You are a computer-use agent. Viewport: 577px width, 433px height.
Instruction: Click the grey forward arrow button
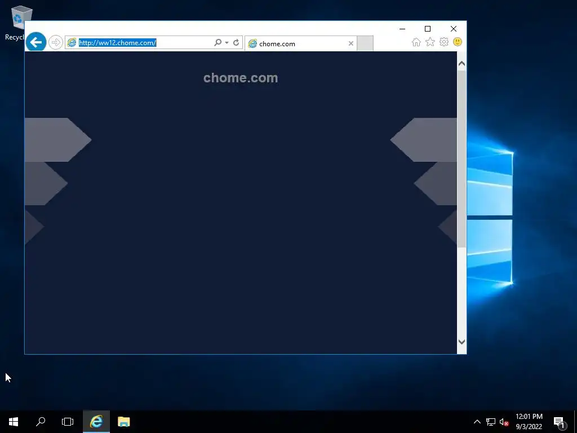pos(56,42)
